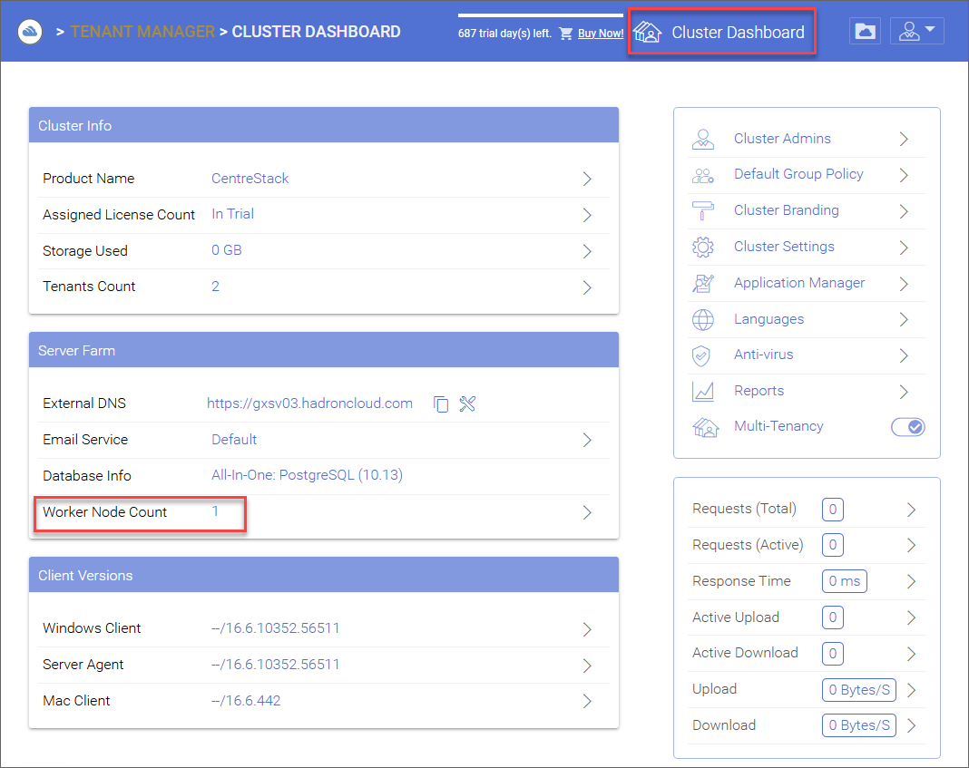This screenshot has width=969, height=768.
Task: Click the Default Group Policy icon
Action: 702,175
